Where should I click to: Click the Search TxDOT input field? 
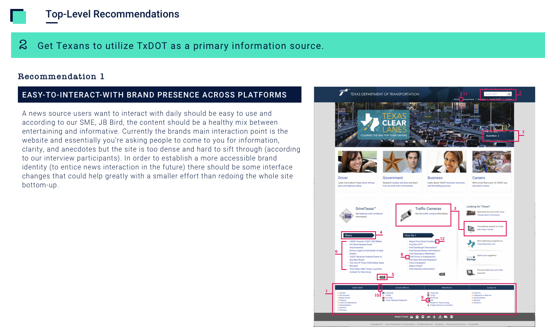[x=495, y=94]
